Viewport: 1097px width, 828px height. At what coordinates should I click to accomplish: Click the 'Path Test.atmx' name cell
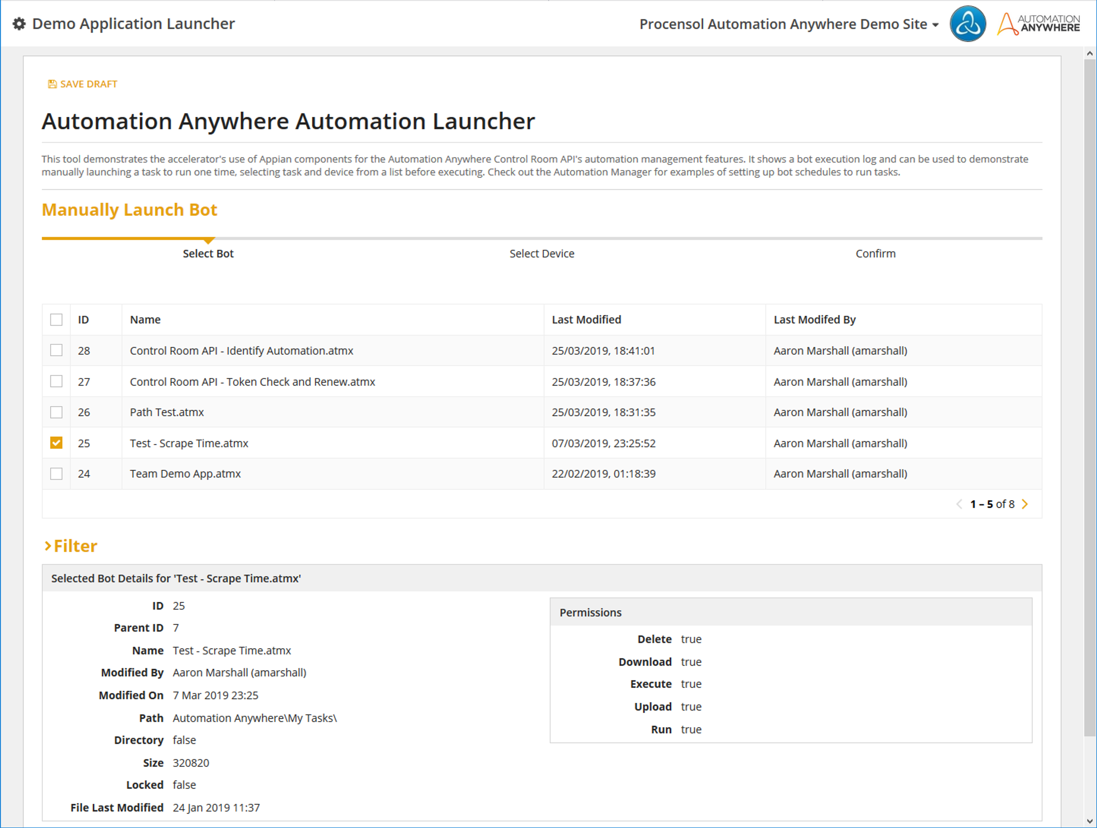pos(167,412)
